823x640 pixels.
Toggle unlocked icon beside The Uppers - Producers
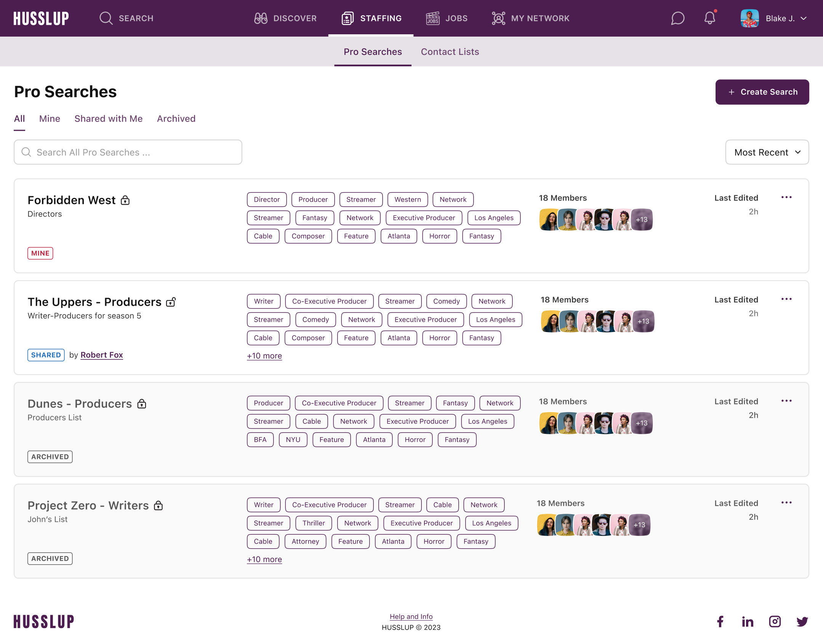click(171, 302)
